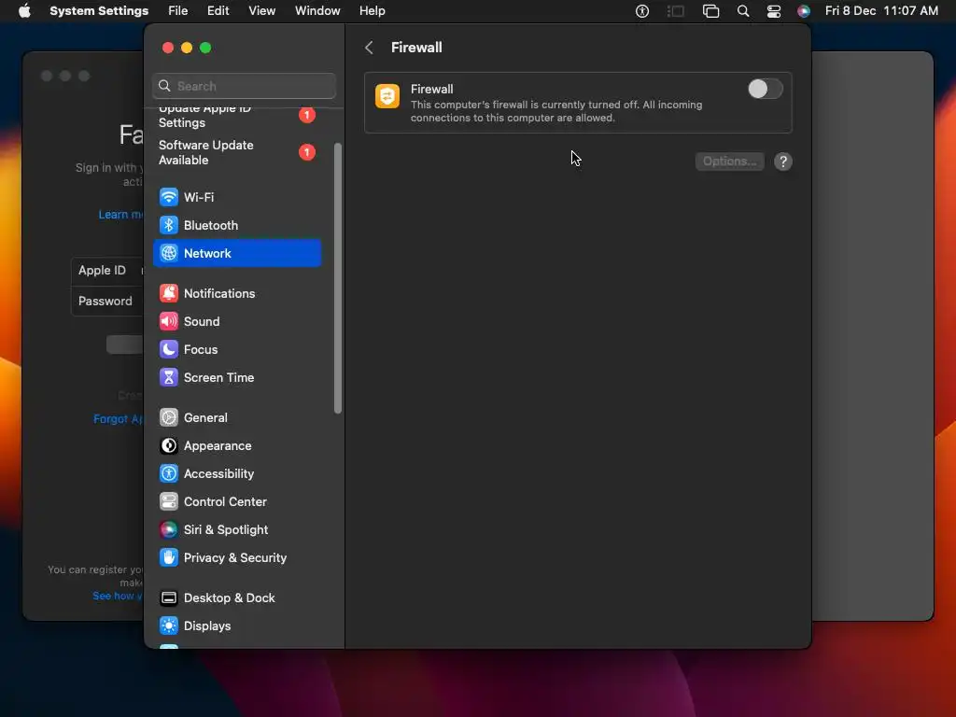Image resolution: width=956 pixels, height=717 pixels.
Task: Click the badge next to Software Update Available
Action: point(306,152)
